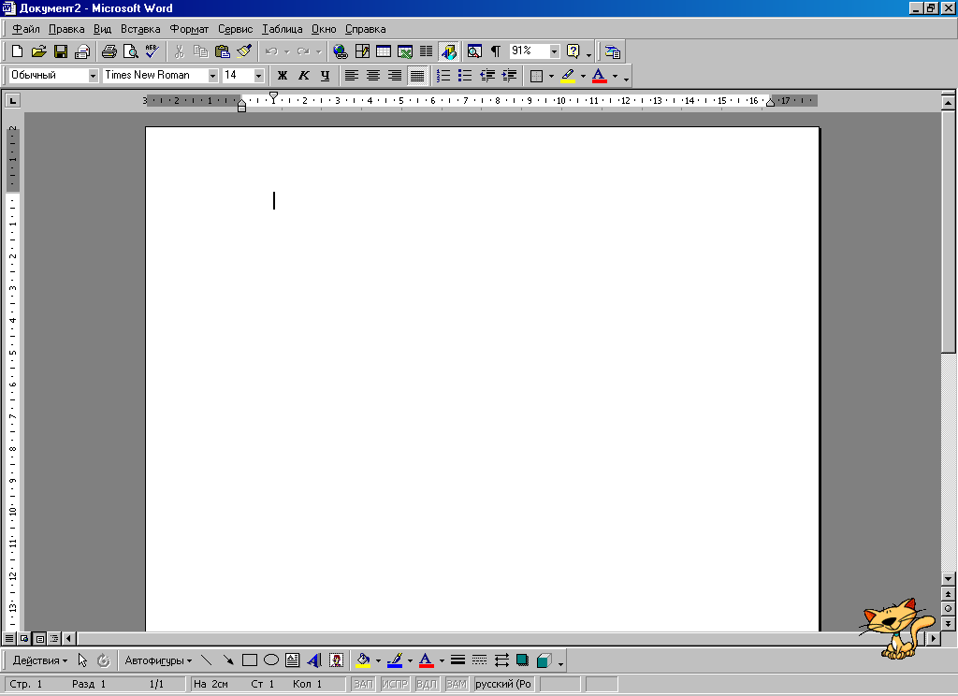Image resolution: width=958 pixels, height=696 pixels.
Task: Print the document with the printer icon
Action: pos(109,52)
